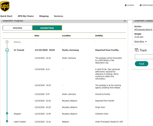The image size is (153, 126).
Task: Open the Shipping menu
Action: pos(44,16)
